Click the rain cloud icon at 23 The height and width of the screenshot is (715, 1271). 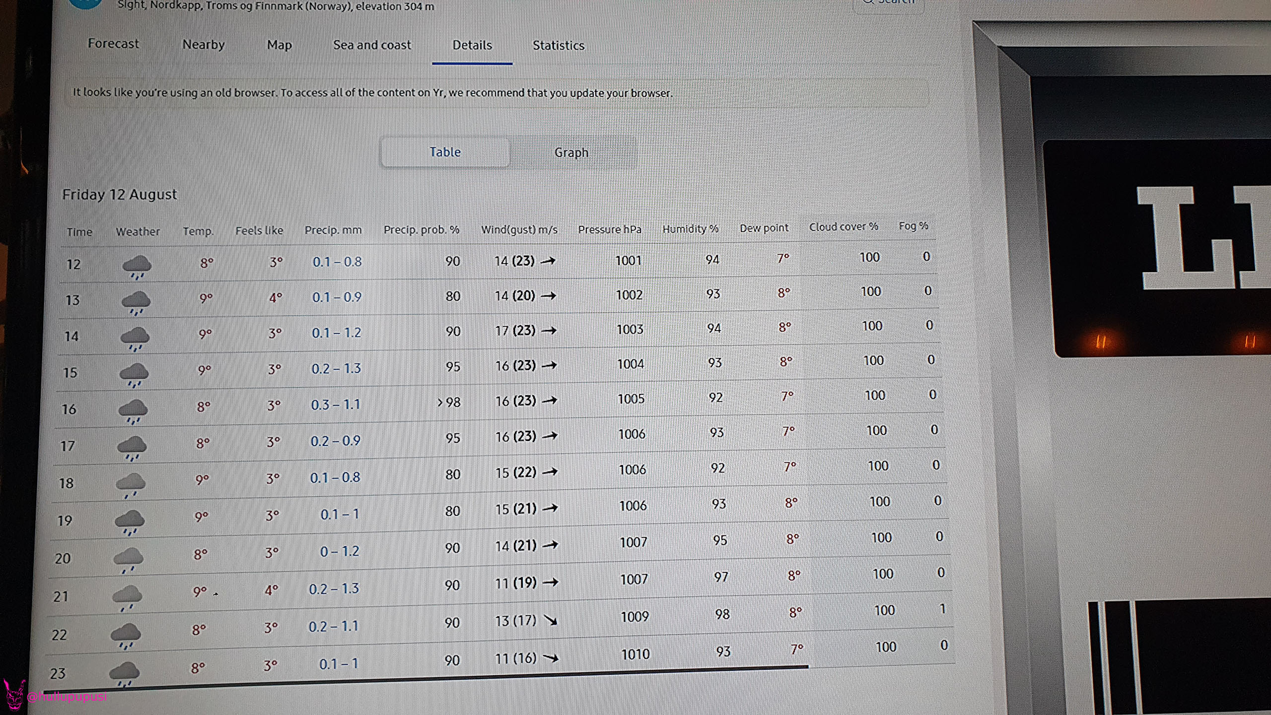point(124,674)
